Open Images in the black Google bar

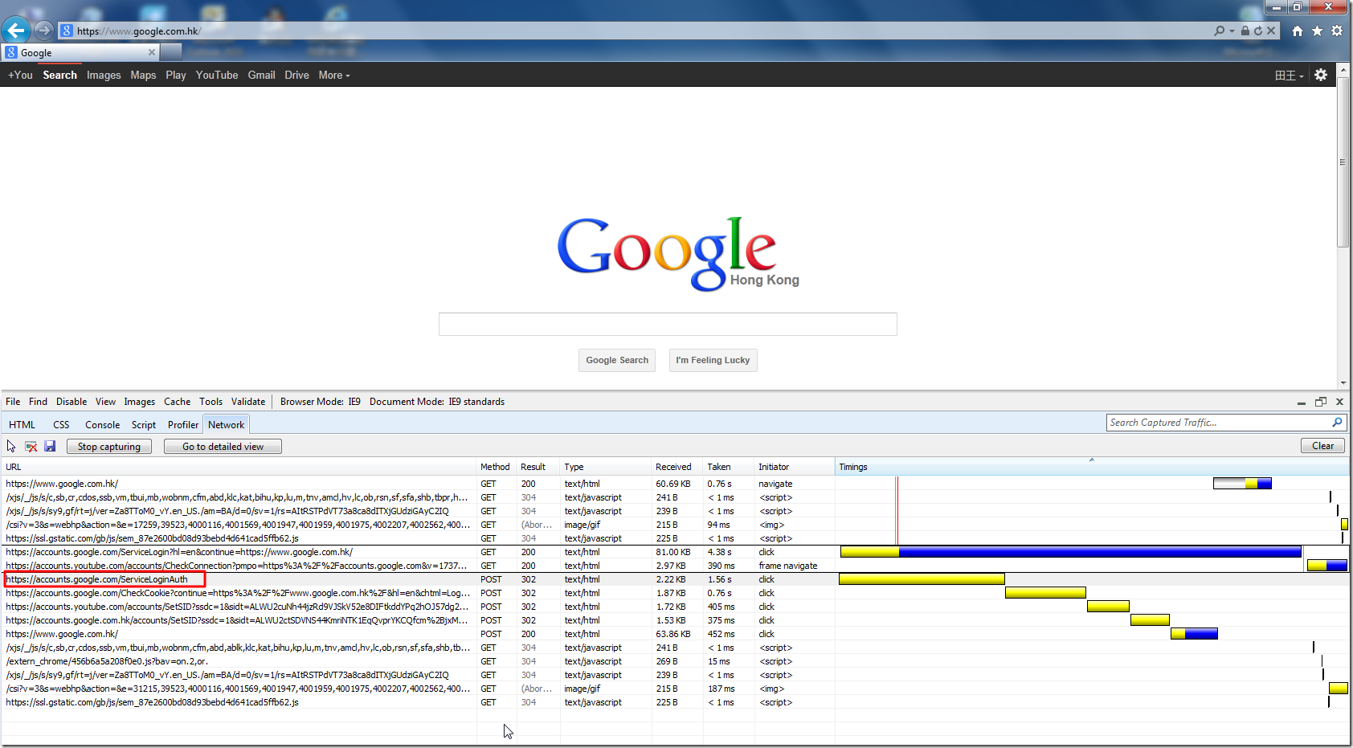coord(104,75)
